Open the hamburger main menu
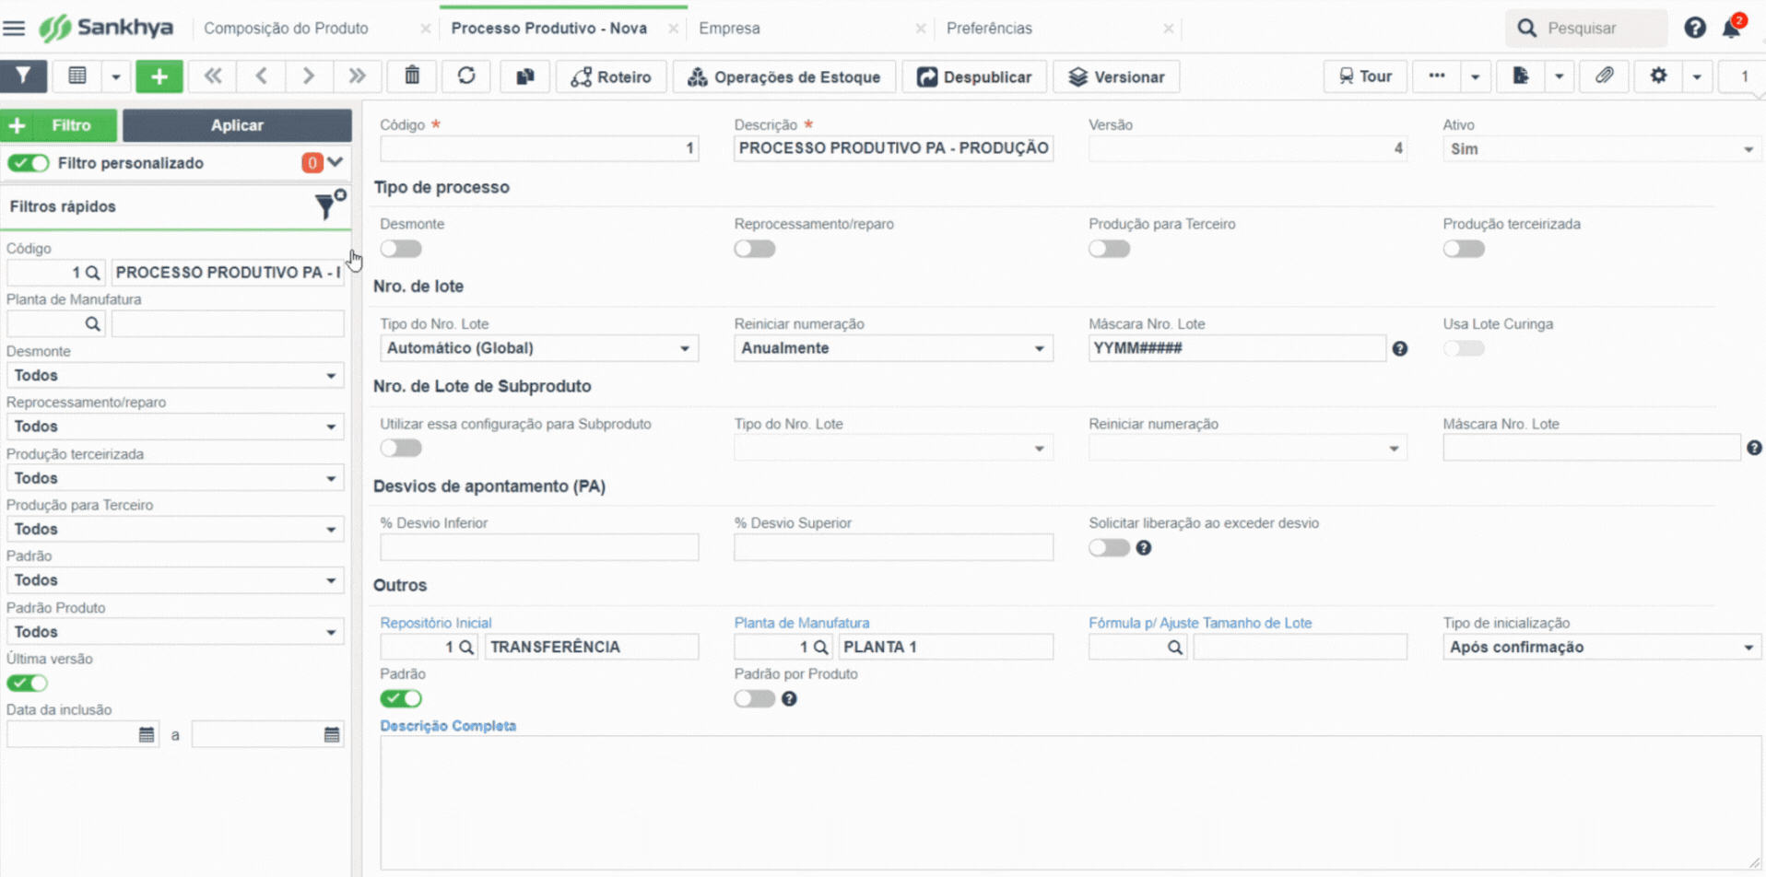The width and height of the screenshot is (1766, 877). (14, 28)
